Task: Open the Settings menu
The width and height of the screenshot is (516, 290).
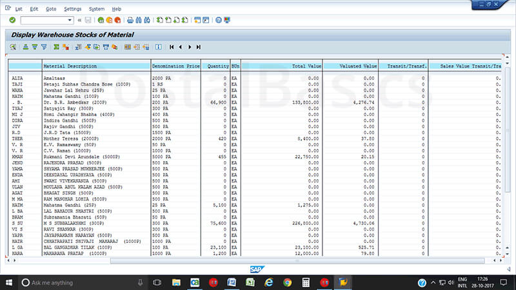Action: pyautogui.click(x=73, y=9)
